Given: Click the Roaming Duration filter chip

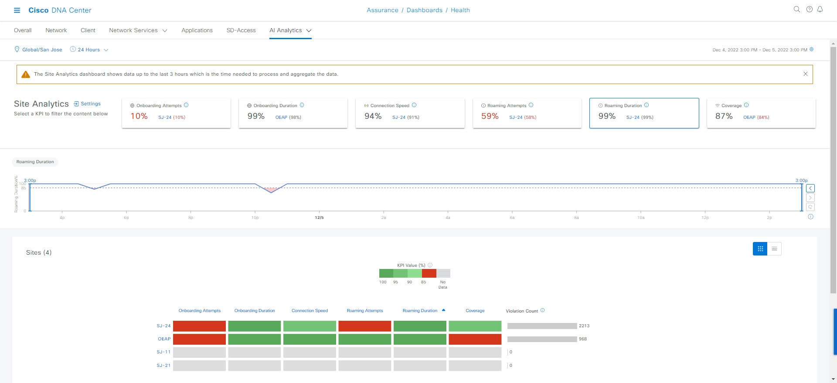Looking at the screenshot, I should (x=35, y=162).
